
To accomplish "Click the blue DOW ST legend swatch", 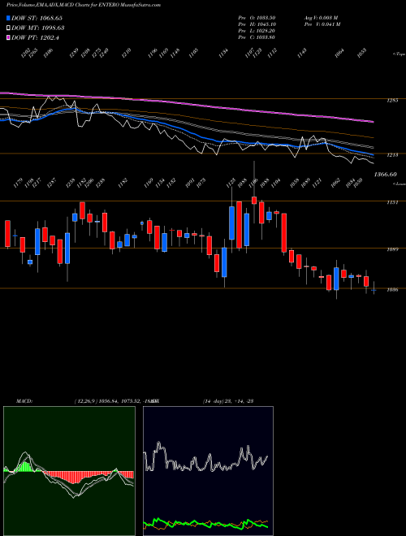I will click(x=8, y=18).
